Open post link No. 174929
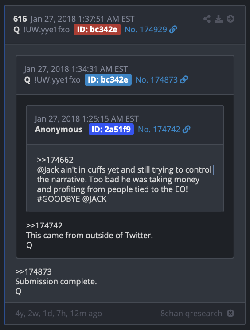 (146, 30)
